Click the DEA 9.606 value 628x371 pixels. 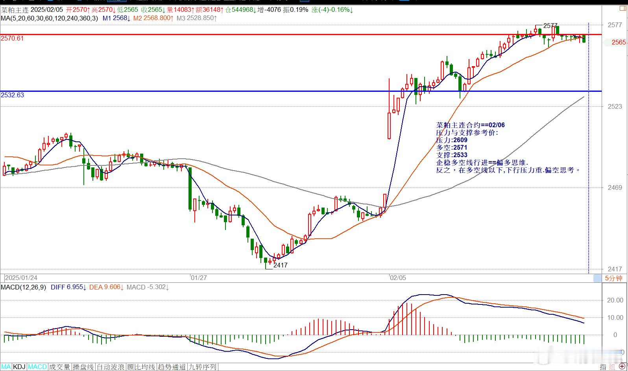click(x=106, y=287)
